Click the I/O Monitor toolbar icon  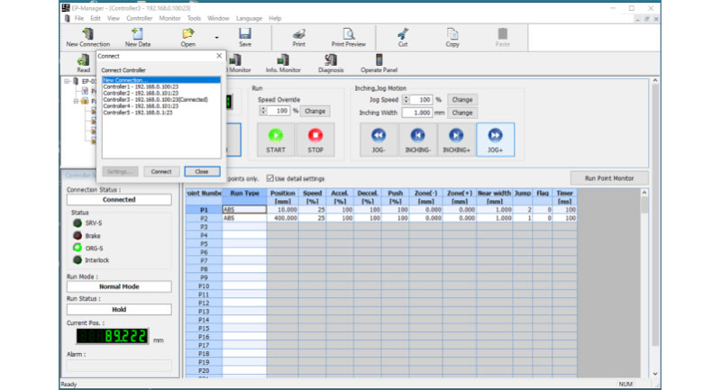click(240, 63)
